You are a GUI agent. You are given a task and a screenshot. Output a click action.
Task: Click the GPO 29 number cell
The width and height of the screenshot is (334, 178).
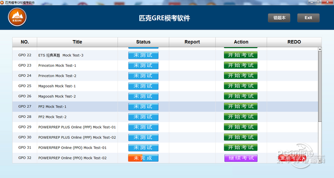coord(25,127)
